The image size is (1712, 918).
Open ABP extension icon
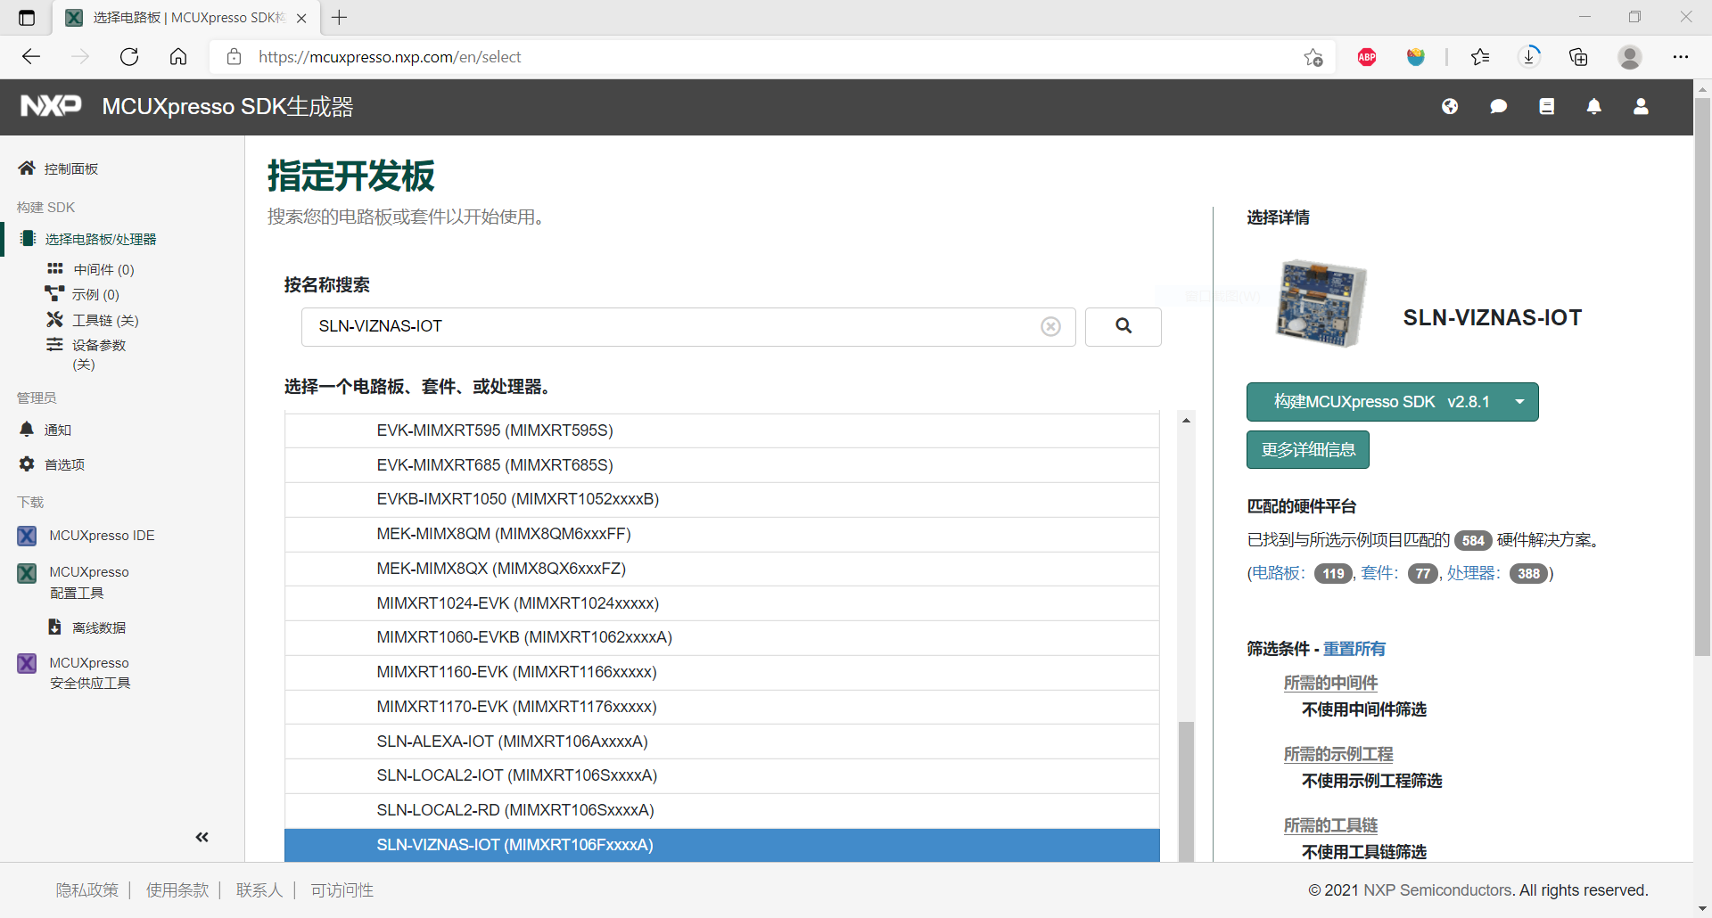tap(1367, 57)
